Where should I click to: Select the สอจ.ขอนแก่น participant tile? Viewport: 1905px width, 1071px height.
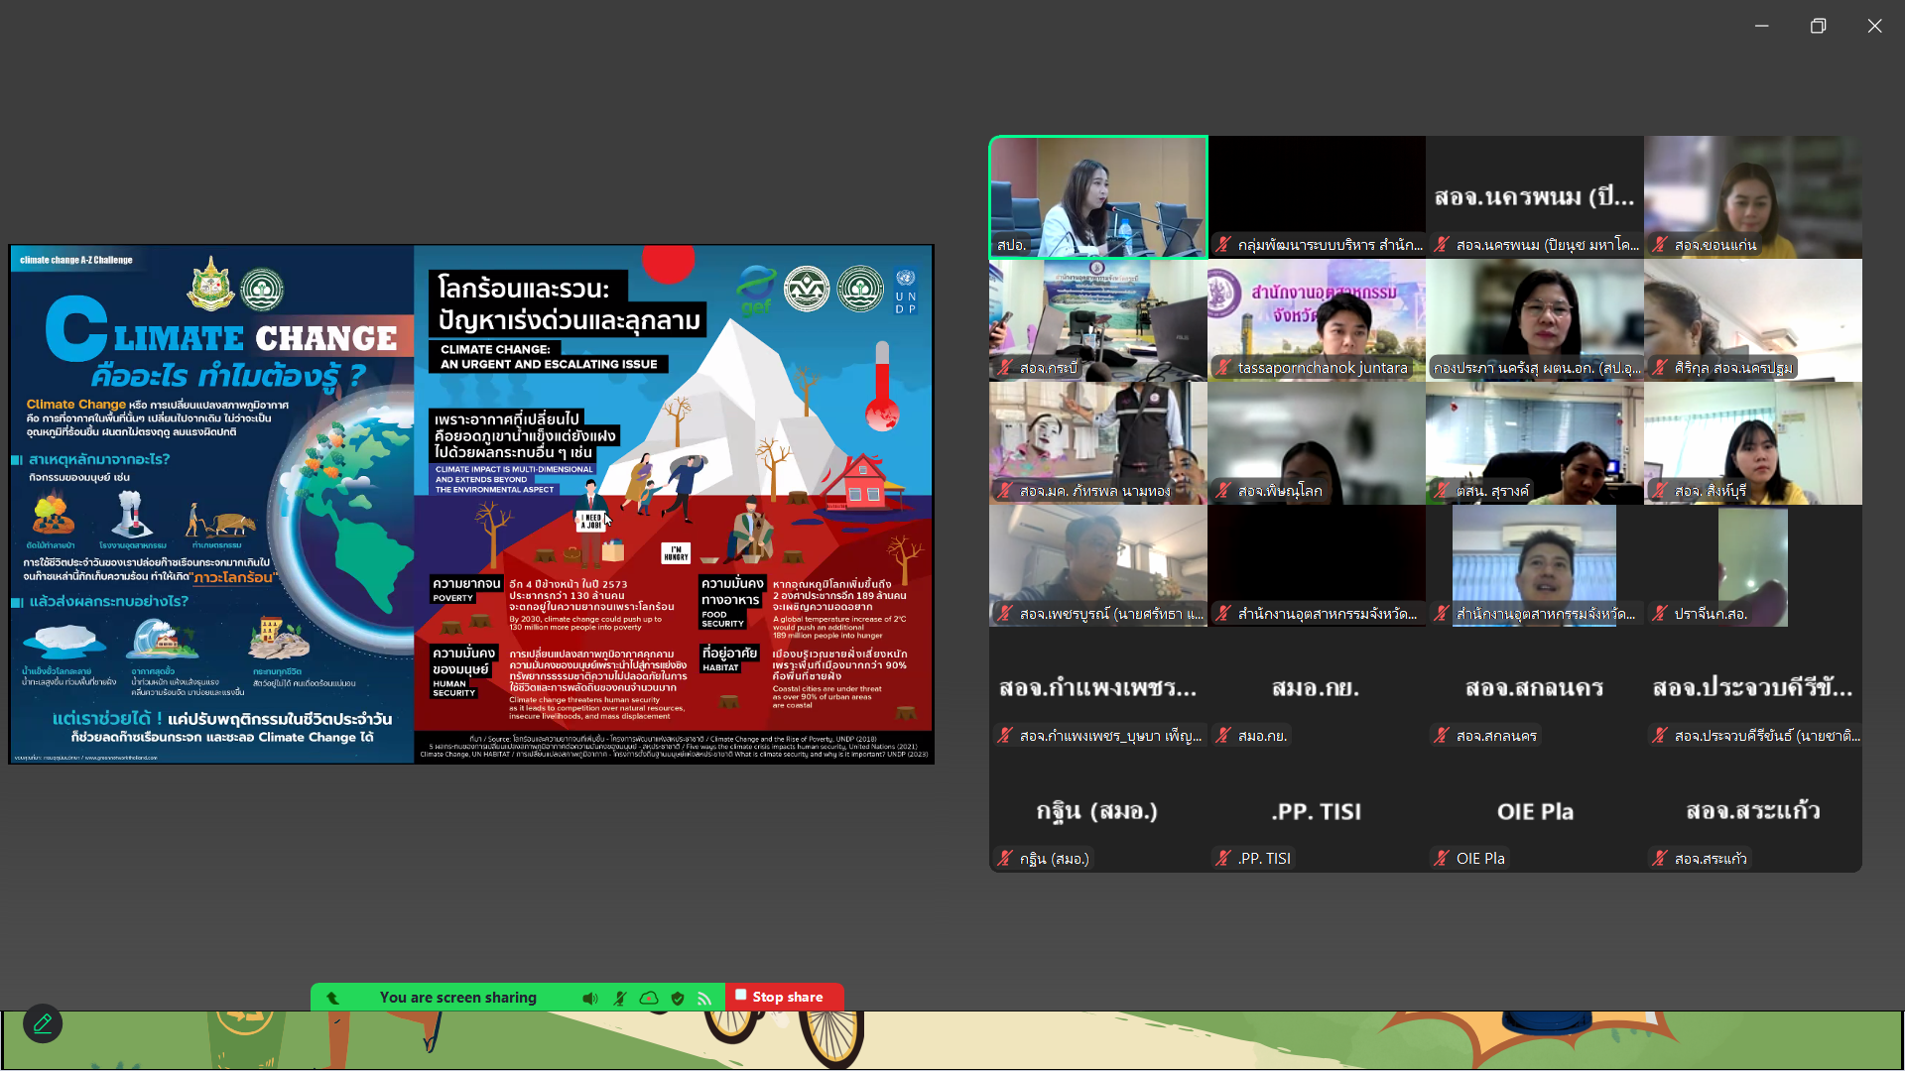point(1752,196)
